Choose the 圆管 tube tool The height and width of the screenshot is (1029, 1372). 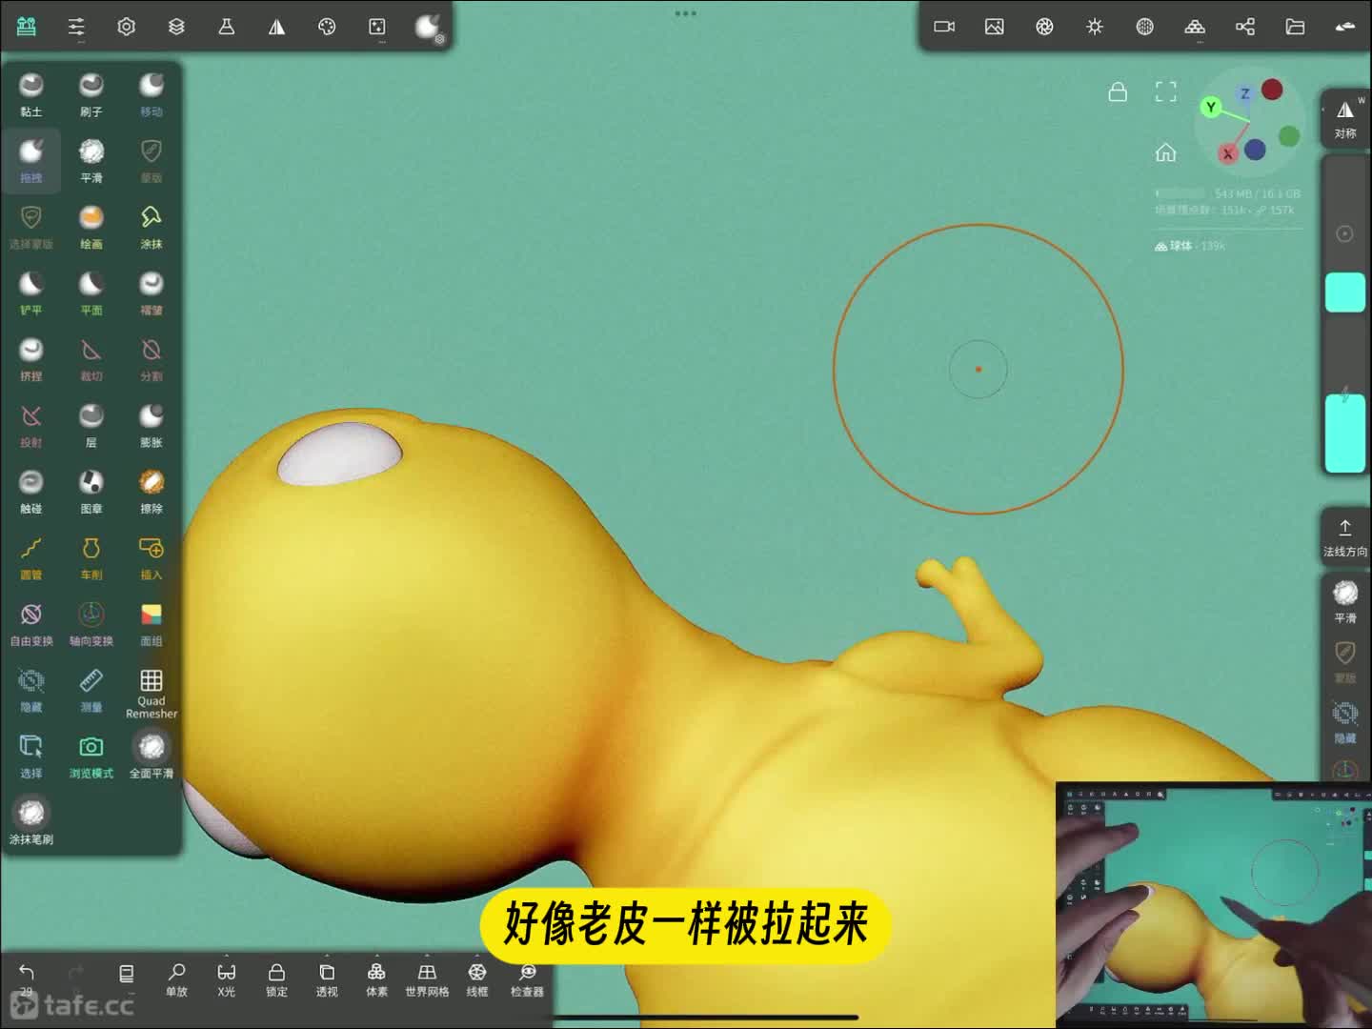click(x=31, y=557)
